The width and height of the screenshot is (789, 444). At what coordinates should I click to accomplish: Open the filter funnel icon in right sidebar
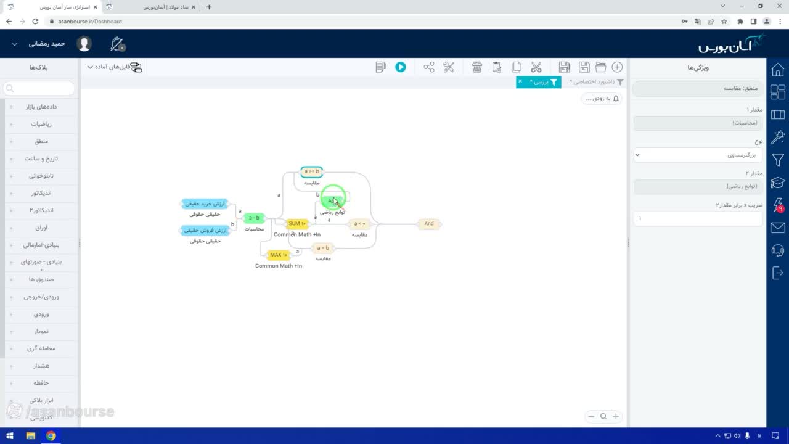point(778,160)
